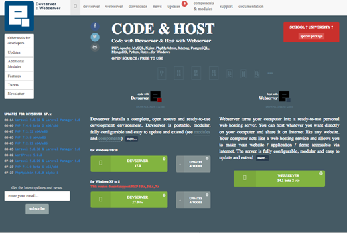
Task: Open 'WordPress 5.2.2' update link
Action: point(29,155)
